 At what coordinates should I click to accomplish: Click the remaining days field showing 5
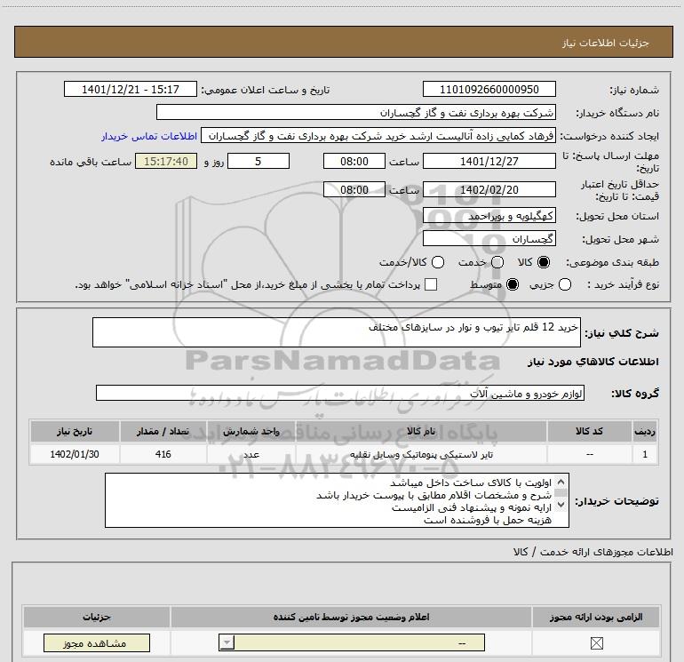258,161
